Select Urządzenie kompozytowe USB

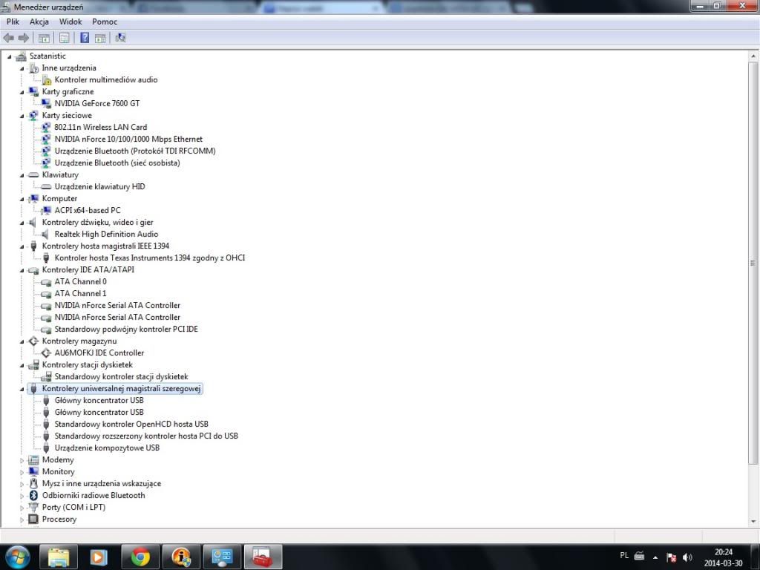(107, 448)
